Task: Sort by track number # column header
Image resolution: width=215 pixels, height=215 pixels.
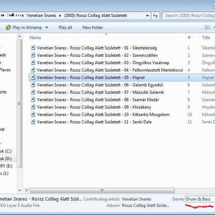Action: (x=189, y=37)
